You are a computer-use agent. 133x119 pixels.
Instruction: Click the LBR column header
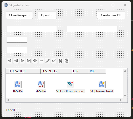(81, 71)
